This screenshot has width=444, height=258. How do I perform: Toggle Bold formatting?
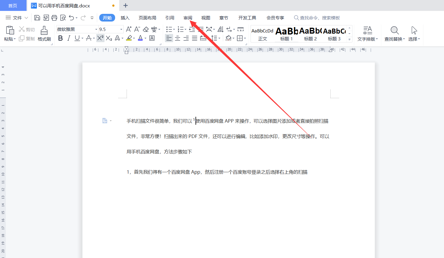60,38
